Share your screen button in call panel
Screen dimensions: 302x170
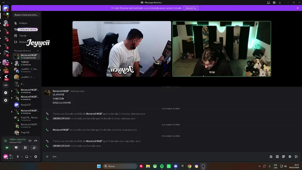[x=16, y=148]
